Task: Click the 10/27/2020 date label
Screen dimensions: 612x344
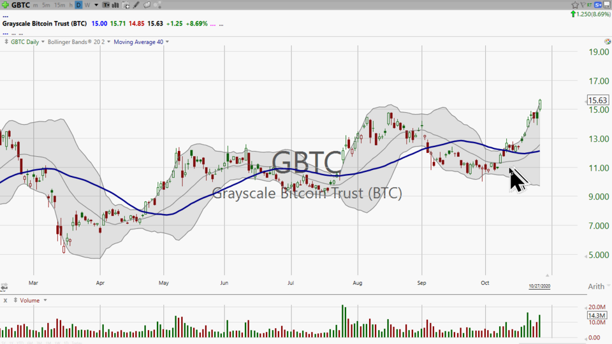Action: click(539, 286)
